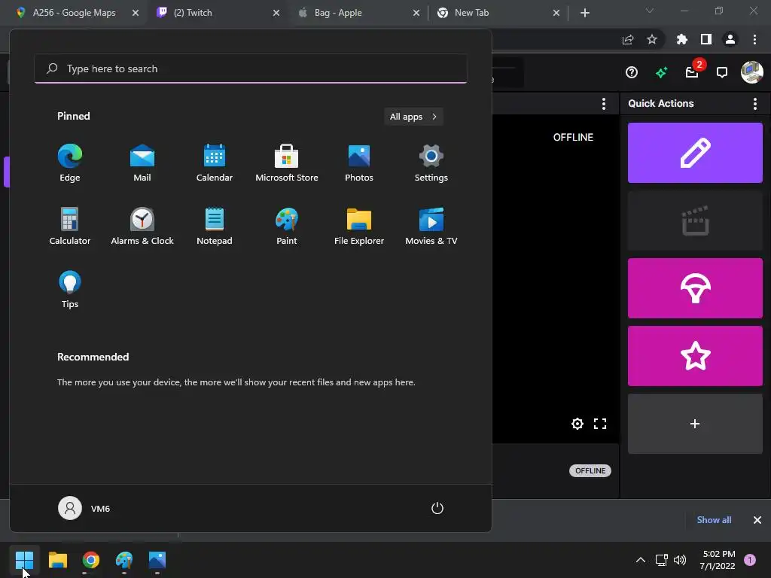This screenshot has width=771, height=578.
Task: Launch the Mail app
Action: click(142, 163)
